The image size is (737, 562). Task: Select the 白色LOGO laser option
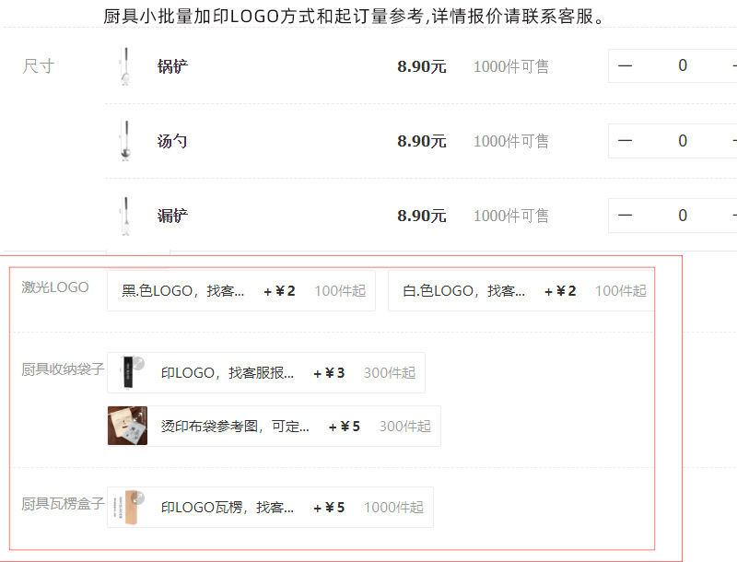(x=521, y=291)
